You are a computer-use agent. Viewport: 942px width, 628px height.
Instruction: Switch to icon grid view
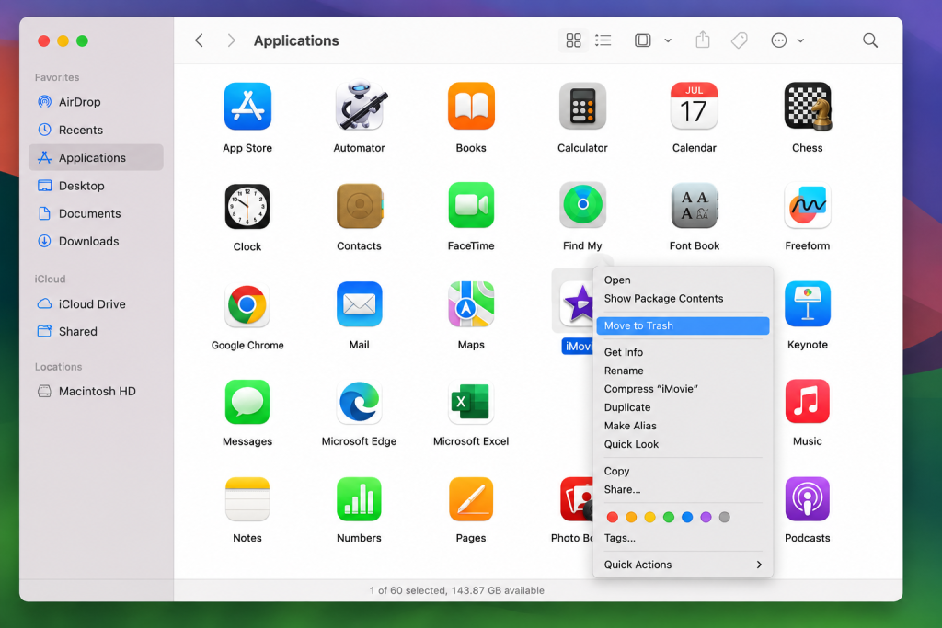tap(573, 40)
